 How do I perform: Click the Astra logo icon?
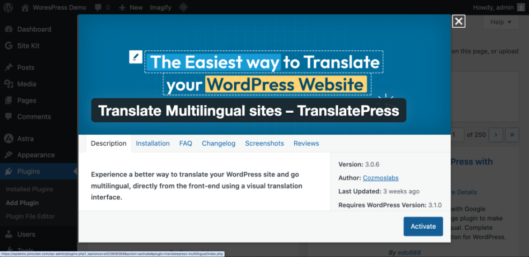[9, 138]
